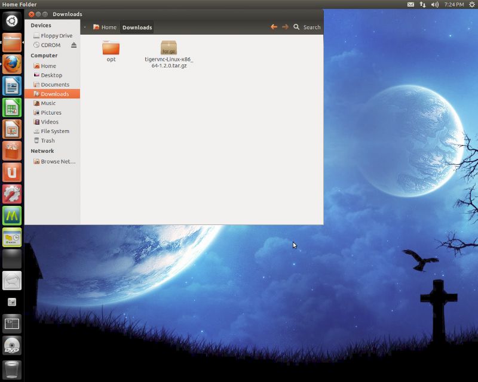Open Ubuntu One launcher icon
The image size is (478, 382).
(x=12, y=172)
